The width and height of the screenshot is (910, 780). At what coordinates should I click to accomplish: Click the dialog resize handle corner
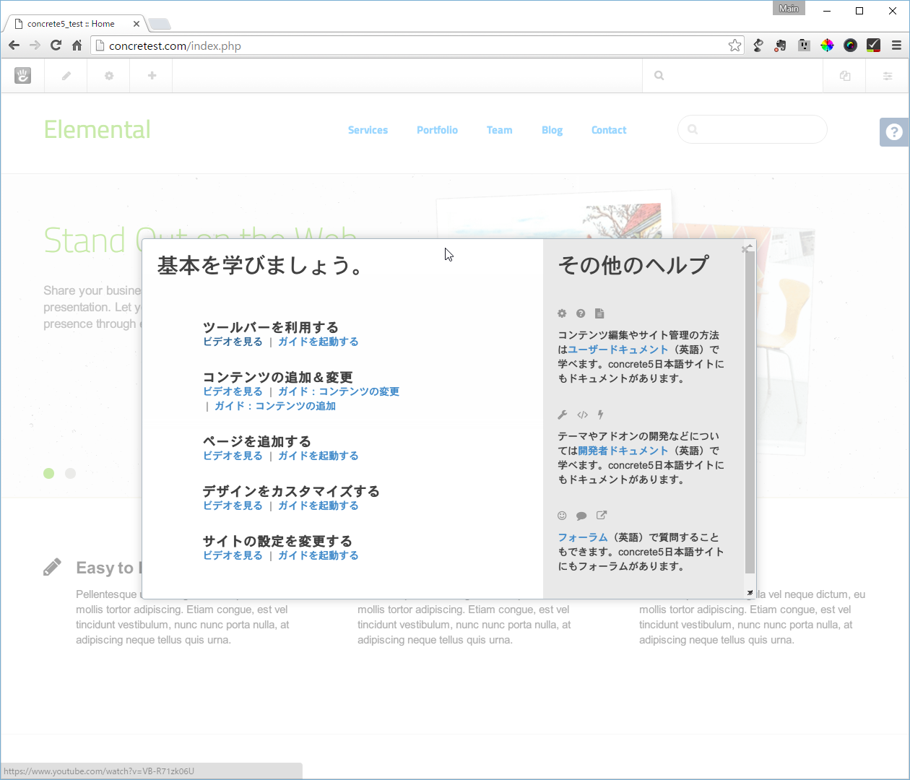750,593
